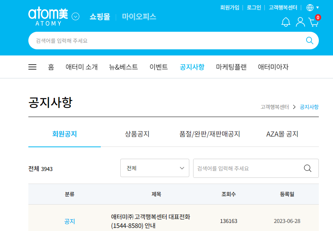Viewport: 333px width, 231px height.
Task: Open notice 고객행복센터 대표전화 안내
Action: 150,221
